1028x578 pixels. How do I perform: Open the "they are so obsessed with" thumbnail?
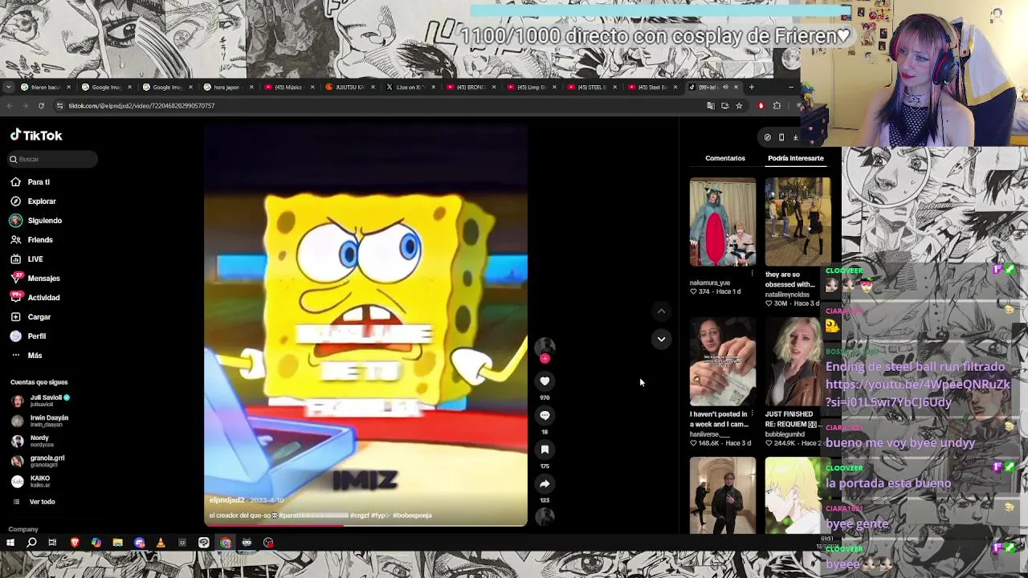(x=798, y=222)
